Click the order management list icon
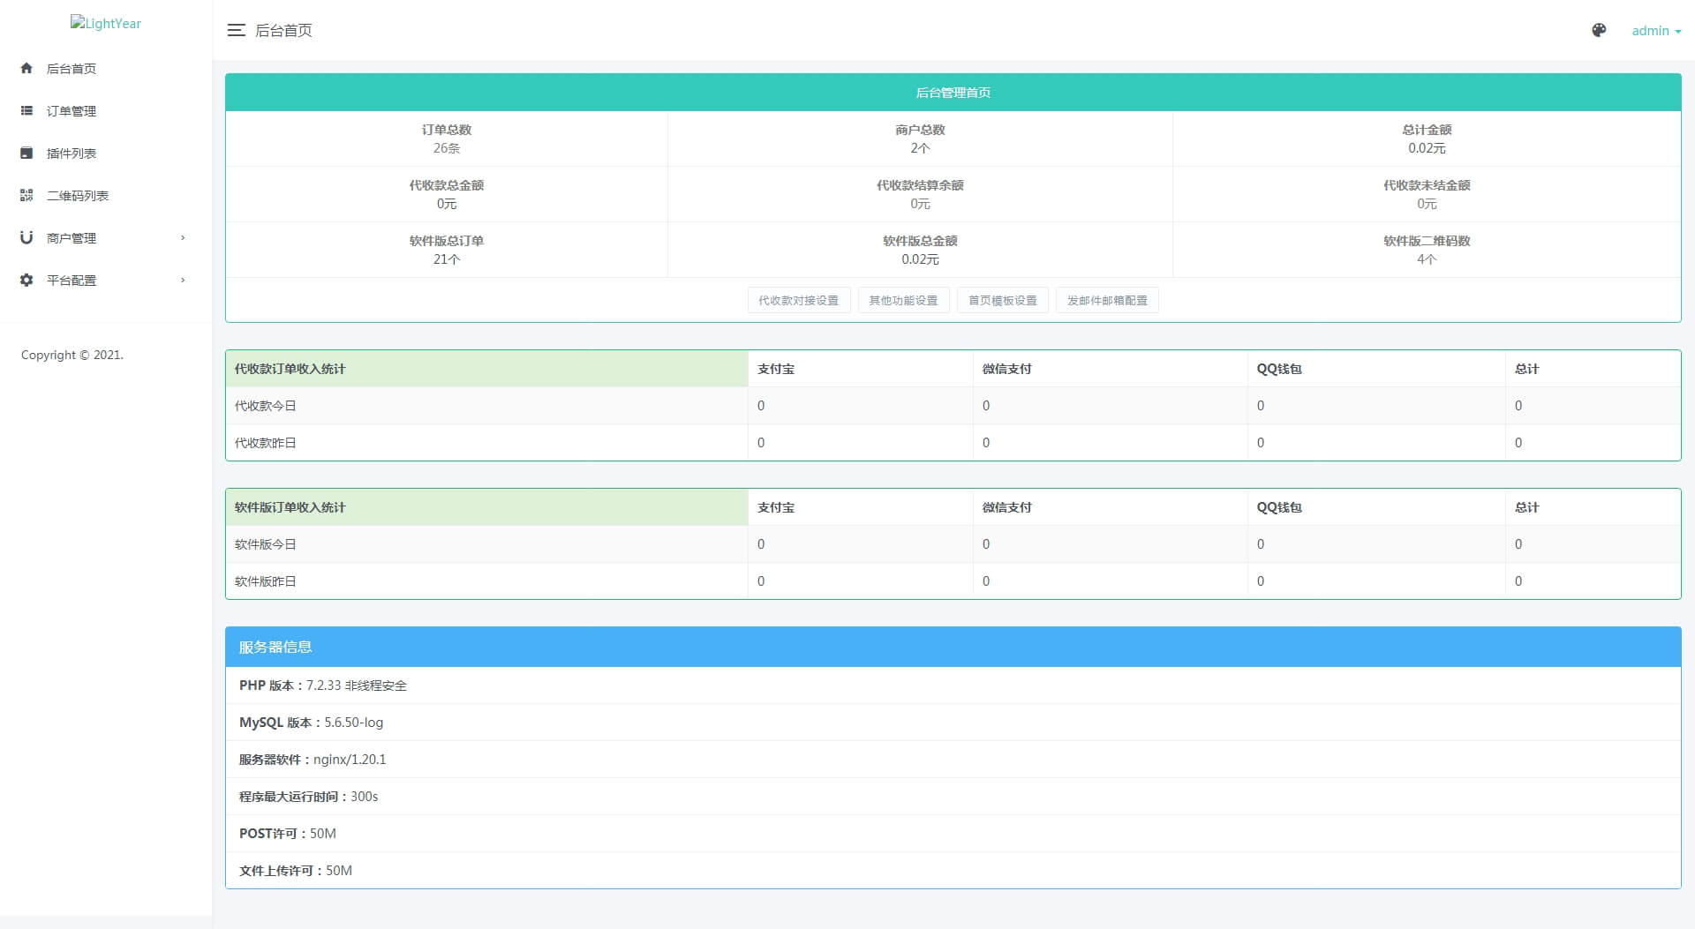 click(26, 110)
